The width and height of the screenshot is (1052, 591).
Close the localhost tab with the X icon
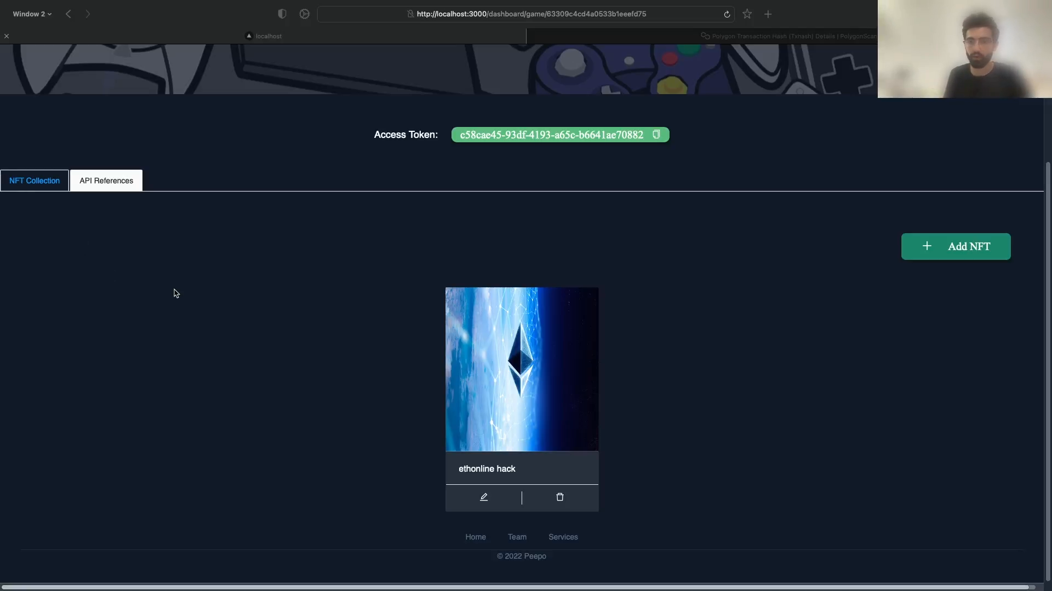[x=7, y=36]
